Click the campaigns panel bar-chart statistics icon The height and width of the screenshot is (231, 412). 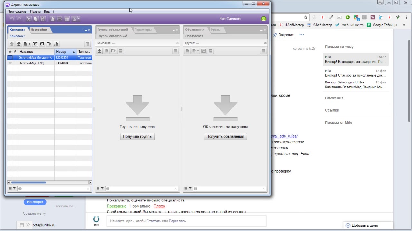click(x=56, y=44)
